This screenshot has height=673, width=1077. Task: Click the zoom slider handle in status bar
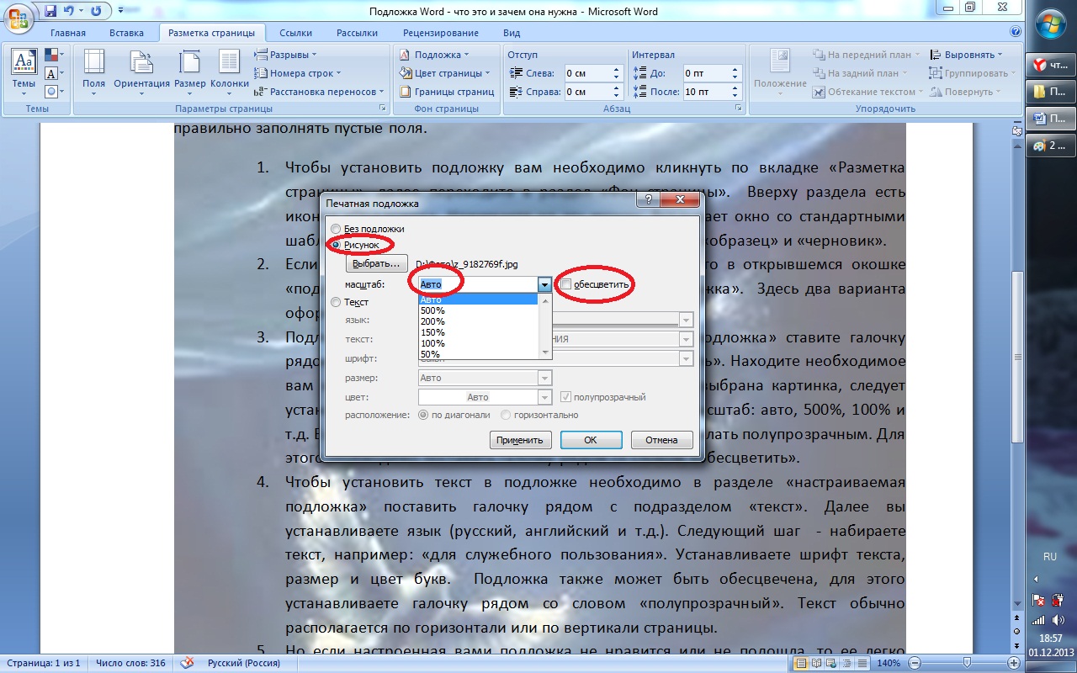tap(968, 664)
